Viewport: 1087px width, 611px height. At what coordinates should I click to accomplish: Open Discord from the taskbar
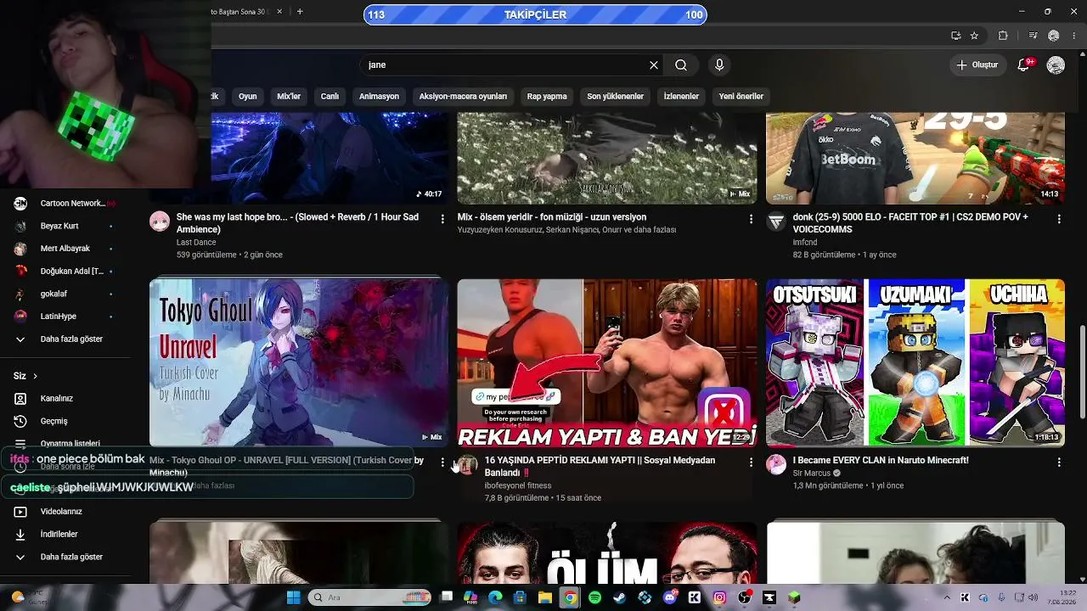click(670, 597)
